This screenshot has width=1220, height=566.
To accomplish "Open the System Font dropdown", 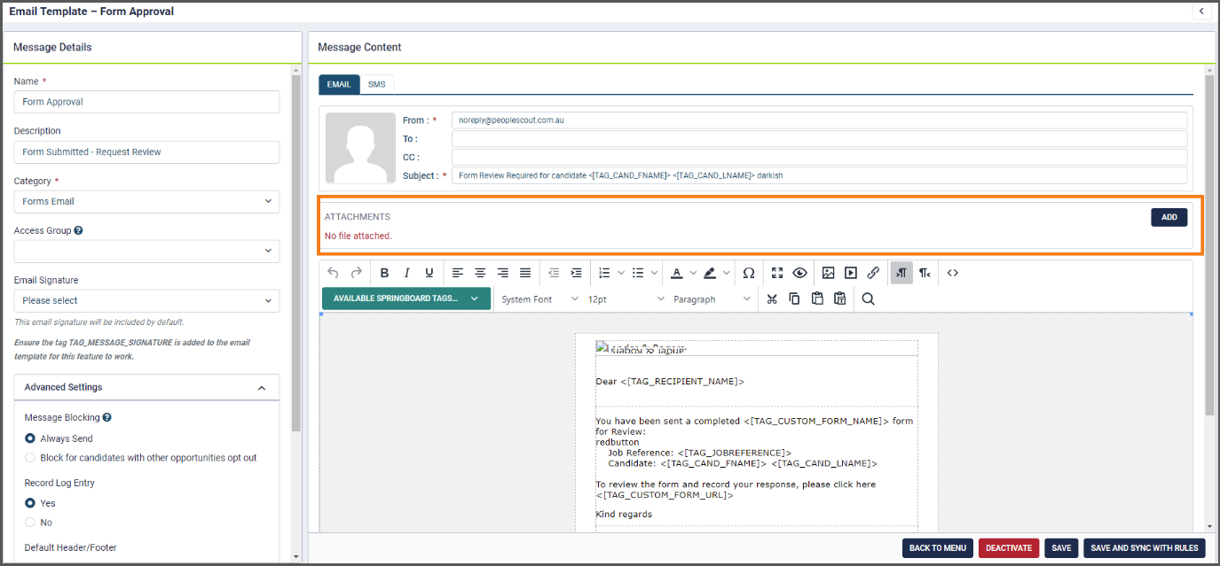I will coord(539,299).
